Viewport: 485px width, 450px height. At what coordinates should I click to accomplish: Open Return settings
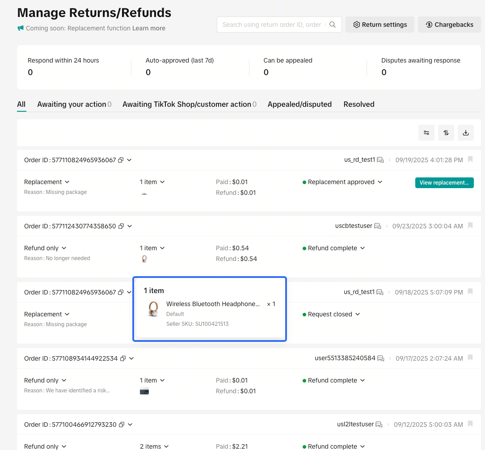click(380, 25)
